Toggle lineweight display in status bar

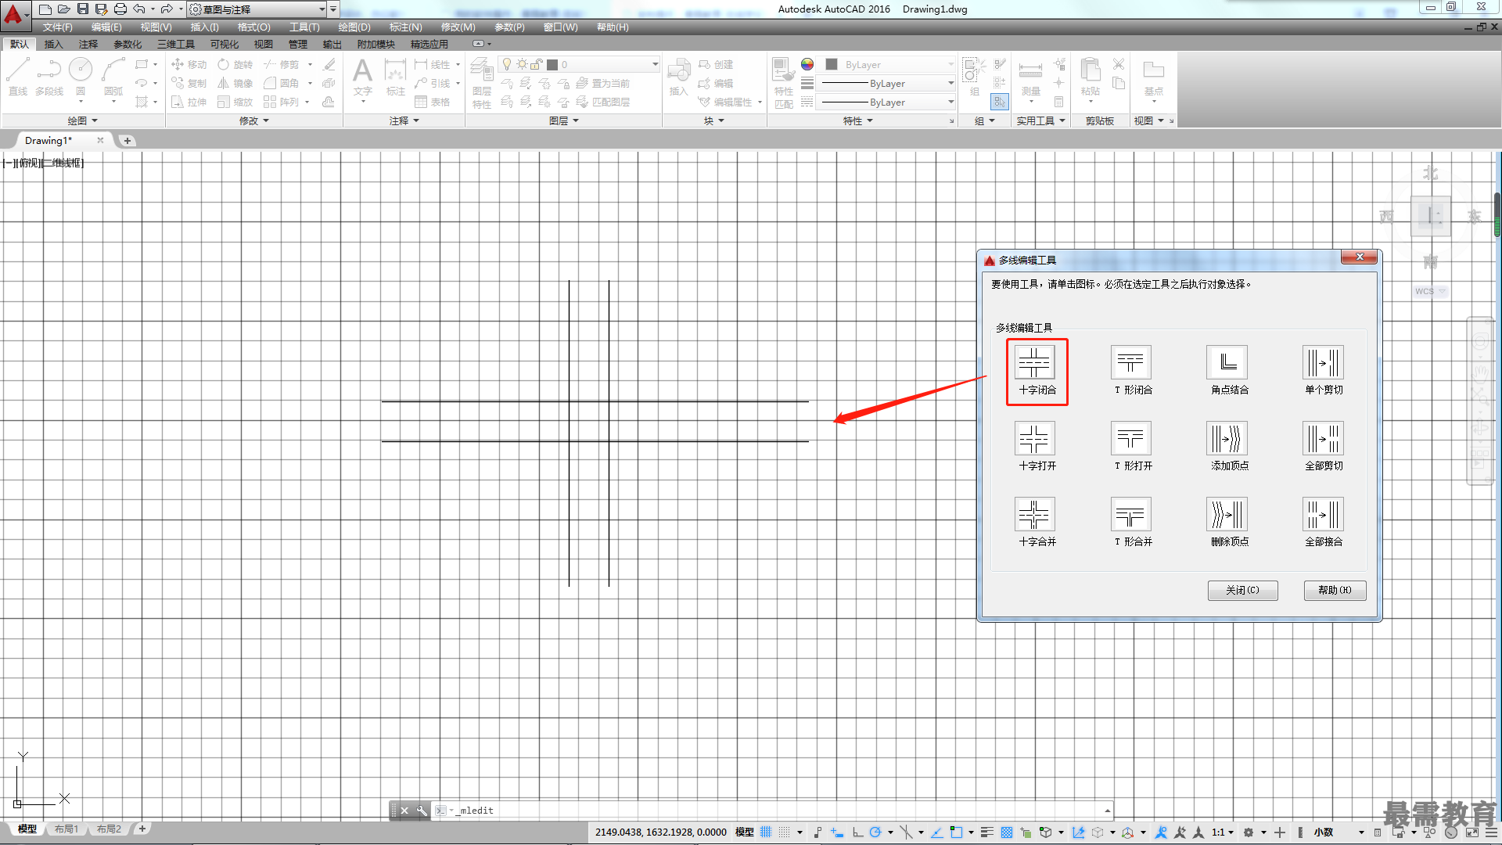point(987,832)
